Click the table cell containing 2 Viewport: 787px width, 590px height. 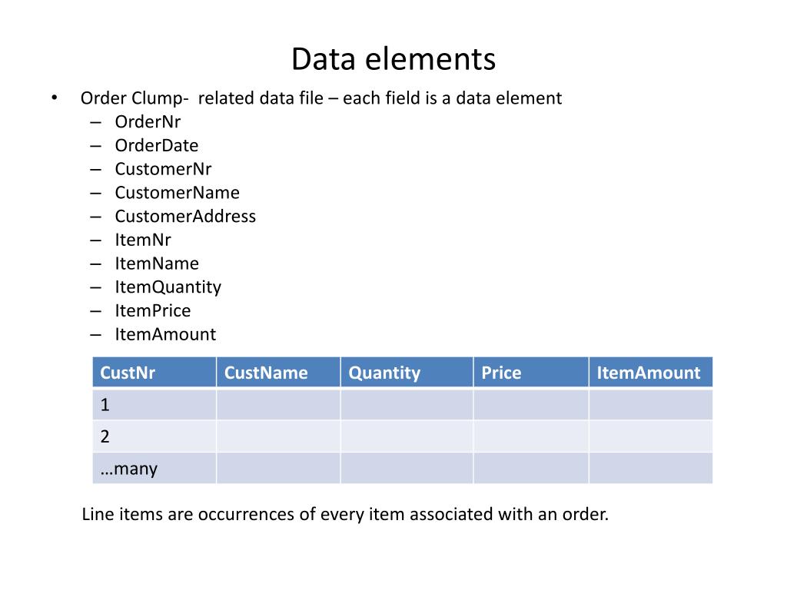[x=154, y=436]
